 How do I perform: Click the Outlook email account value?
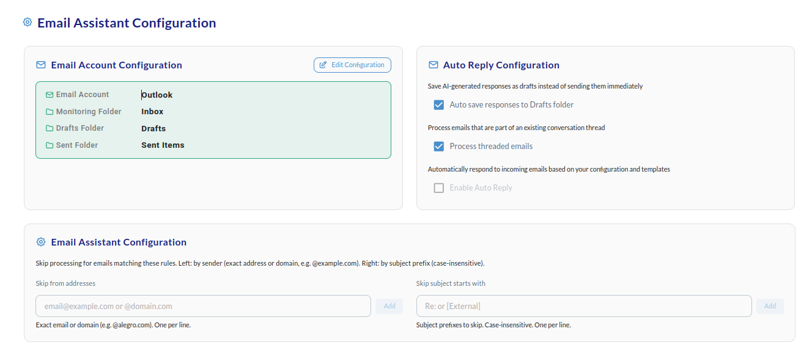tap(157, 95)
